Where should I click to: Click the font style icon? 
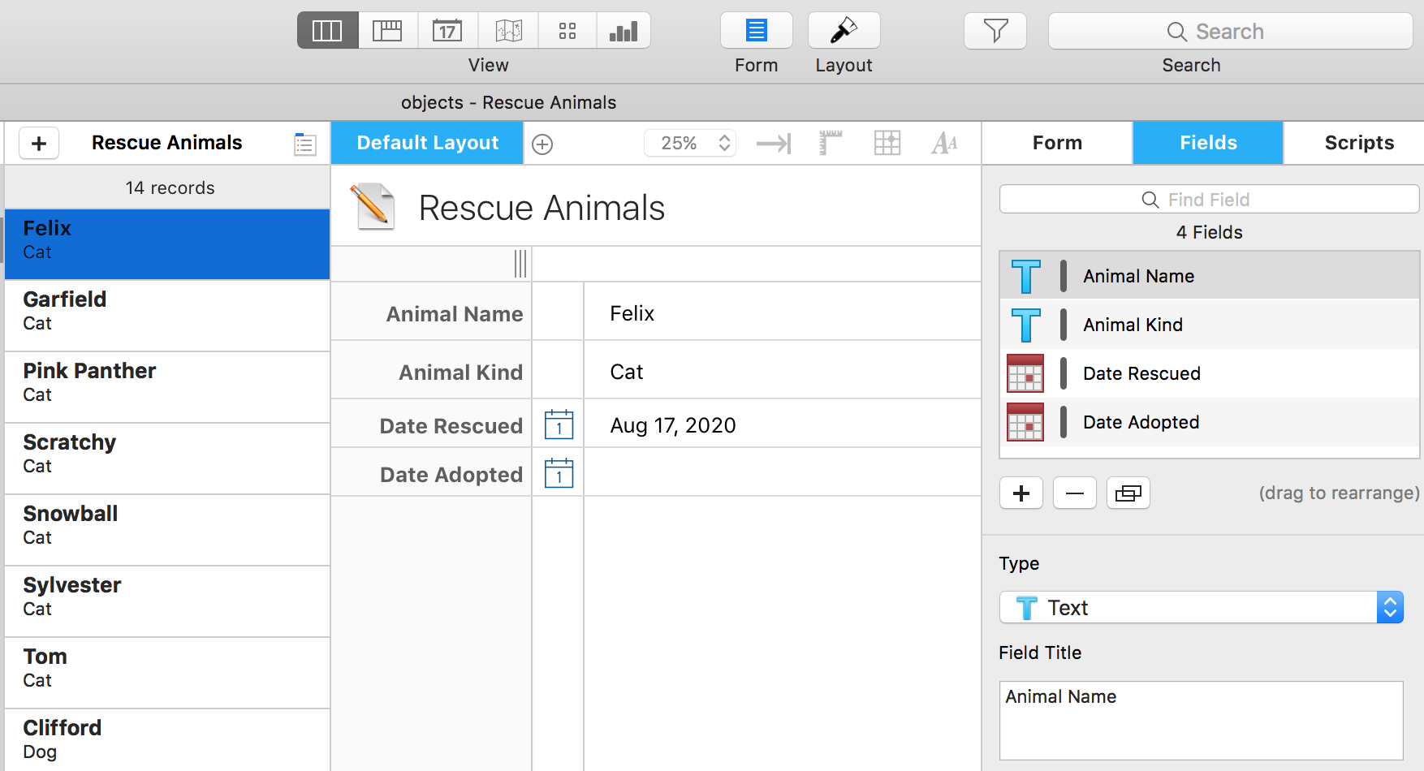point(944,144)
